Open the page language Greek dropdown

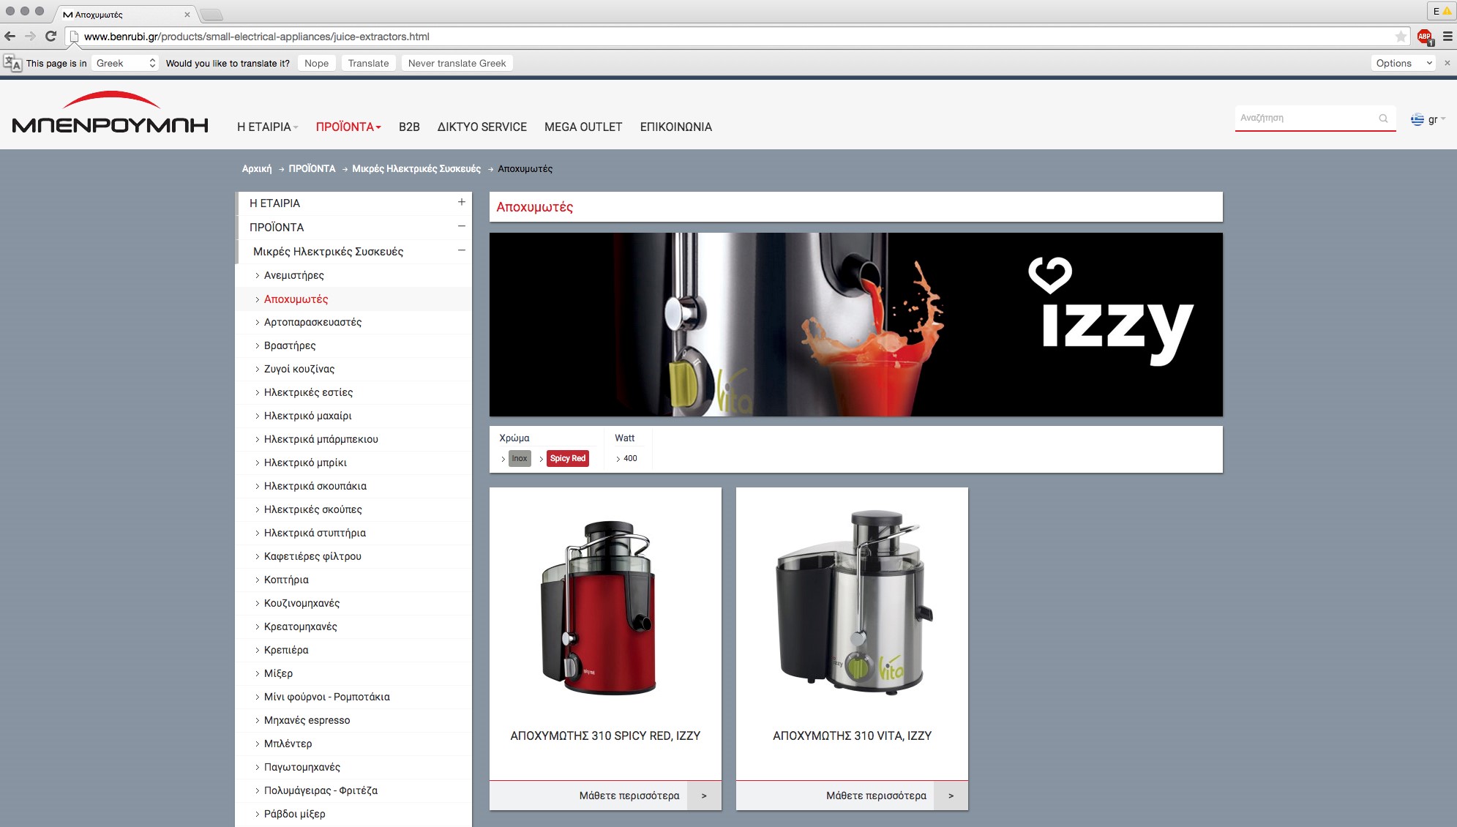pos(126,63)
